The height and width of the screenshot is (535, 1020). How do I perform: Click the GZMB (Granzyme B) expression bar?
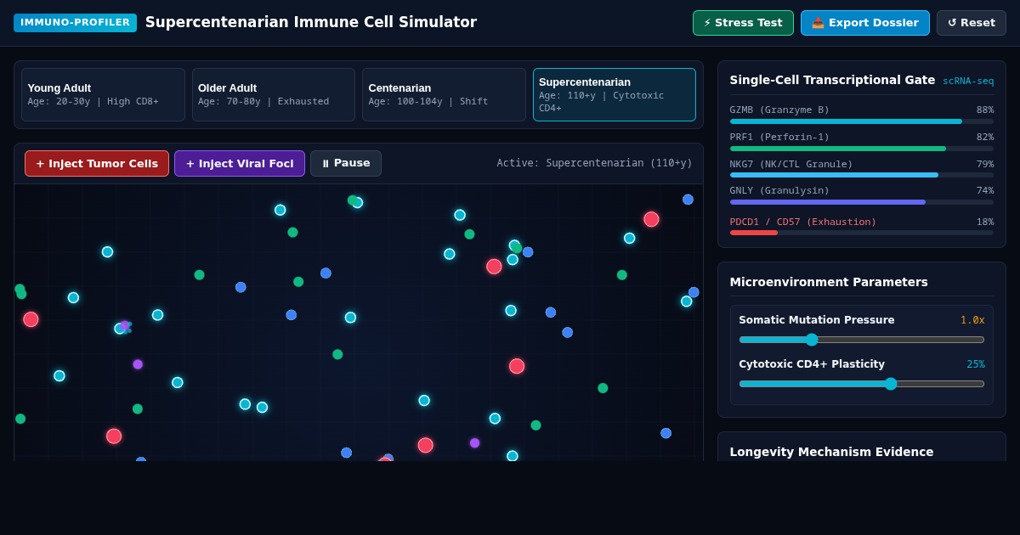pyautogui.click(x=862, y=121)
